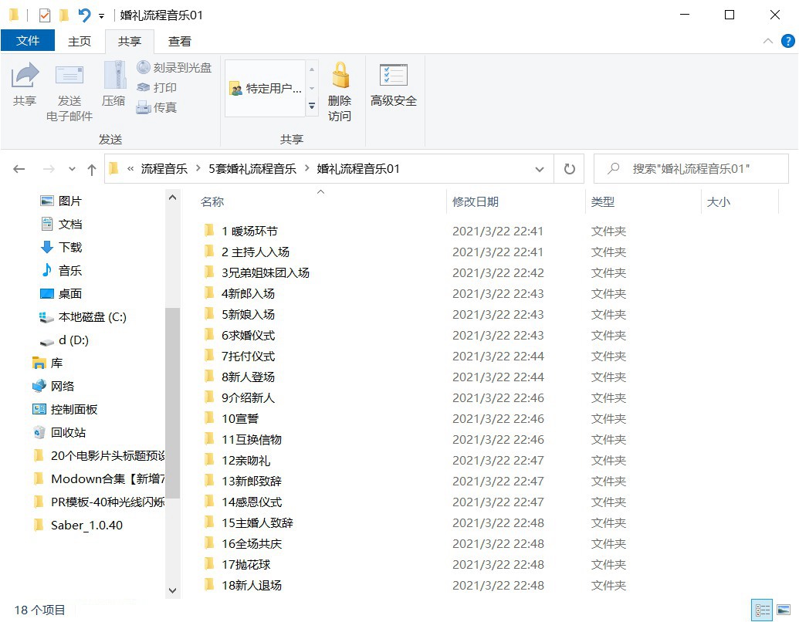The height and width of the screenshot is (622, 799).
Task: Open Pictures (图片) in navigation pane
Action: [x=61, y=201]
